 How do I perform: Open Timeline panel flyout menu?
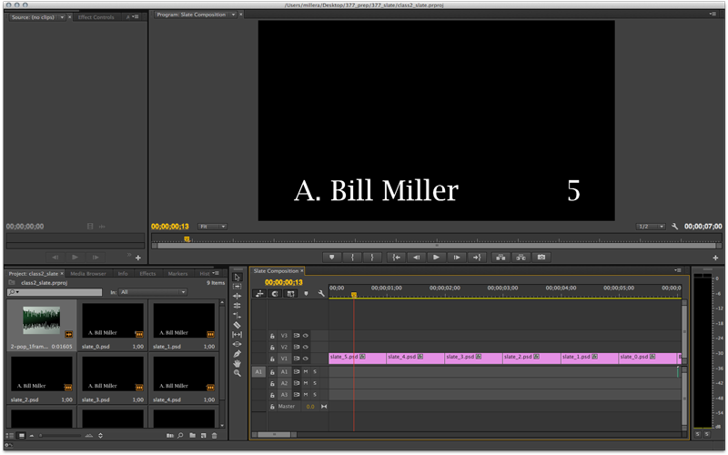coord(678,270)
